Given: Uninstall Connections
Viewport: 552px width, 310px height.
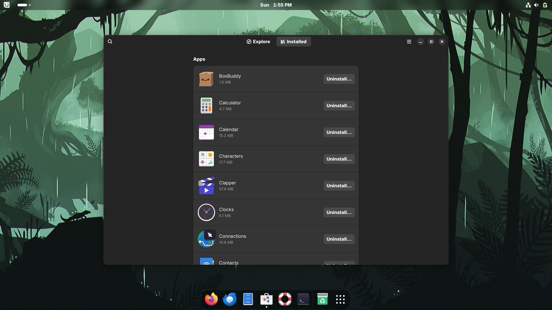Looking at the screenshot, I should click(x=339, y=239).
